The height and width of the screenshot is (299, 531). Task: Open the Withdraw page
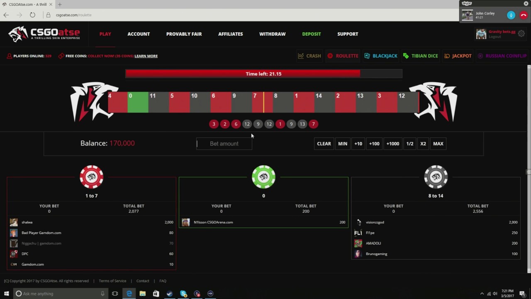(x=272, y=34)
